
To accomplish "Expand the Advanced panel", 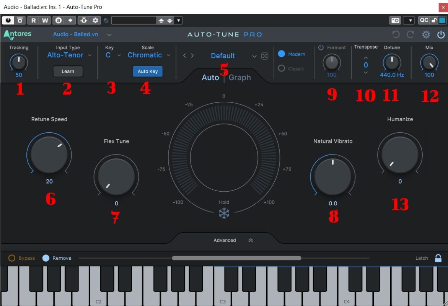I will click(225, 240).
